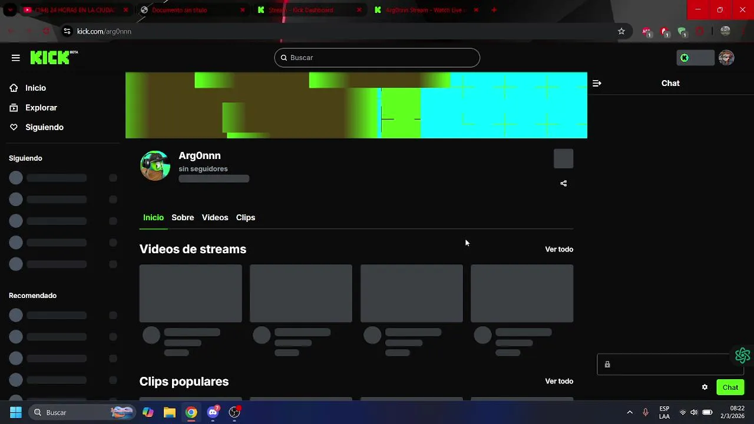
Task: Click the Arg0nnn profile picture
Action: [155, 165]
